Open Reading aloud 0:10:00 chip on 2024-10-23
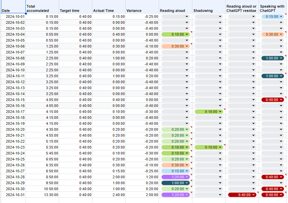Screen dimensions: 288x203 coord(176,147)
